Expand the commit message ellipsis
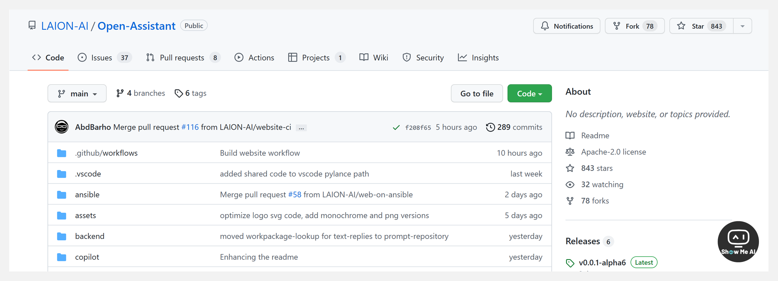Screen dimensions: 778x281 tap(301, 128)
